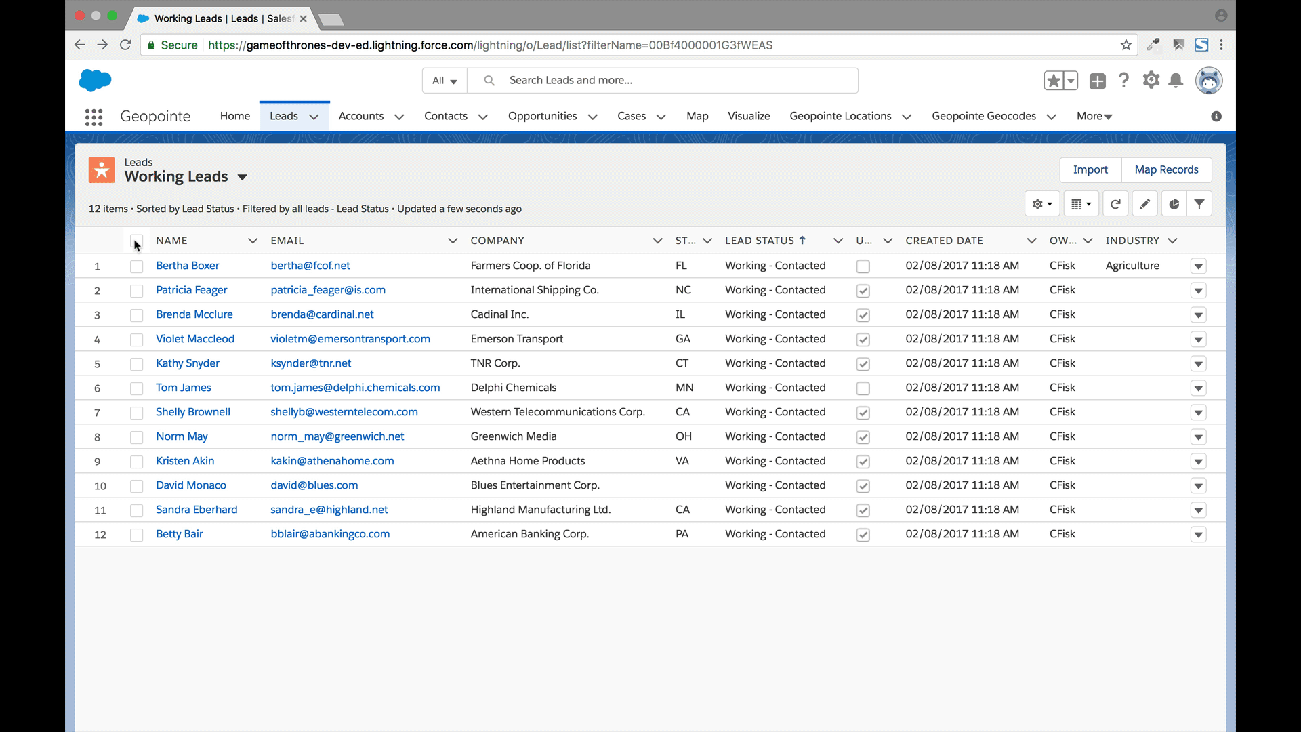Select the Betty Bair row checkbox

click(x=136, y=535)
